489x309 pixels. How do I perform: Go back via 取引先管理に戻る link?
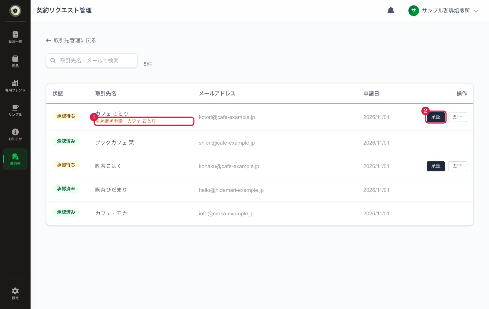71,40
